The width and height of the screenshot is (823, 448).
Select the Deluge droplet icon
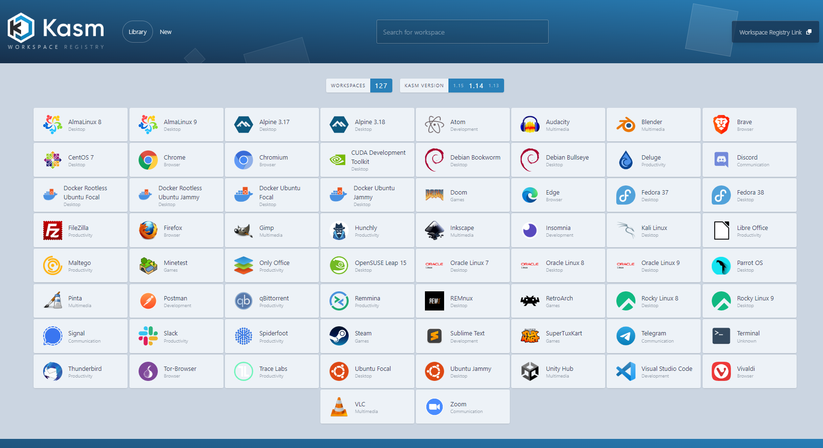click(x=626, y=160)
